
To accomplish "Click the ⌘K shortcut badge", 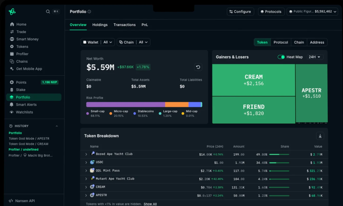I will click(56, 12).
